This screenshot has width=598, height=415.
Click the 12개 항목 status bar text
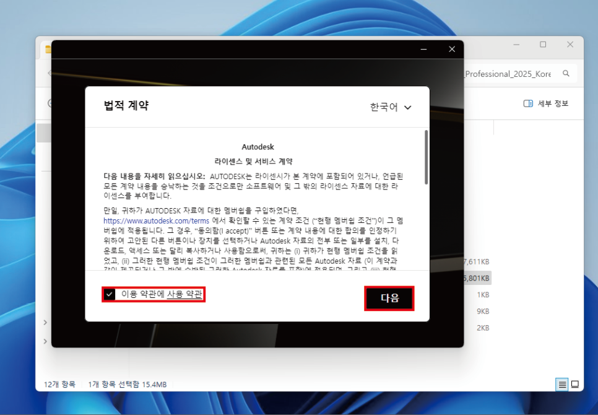pyautogui.click(x=59, y=385)
